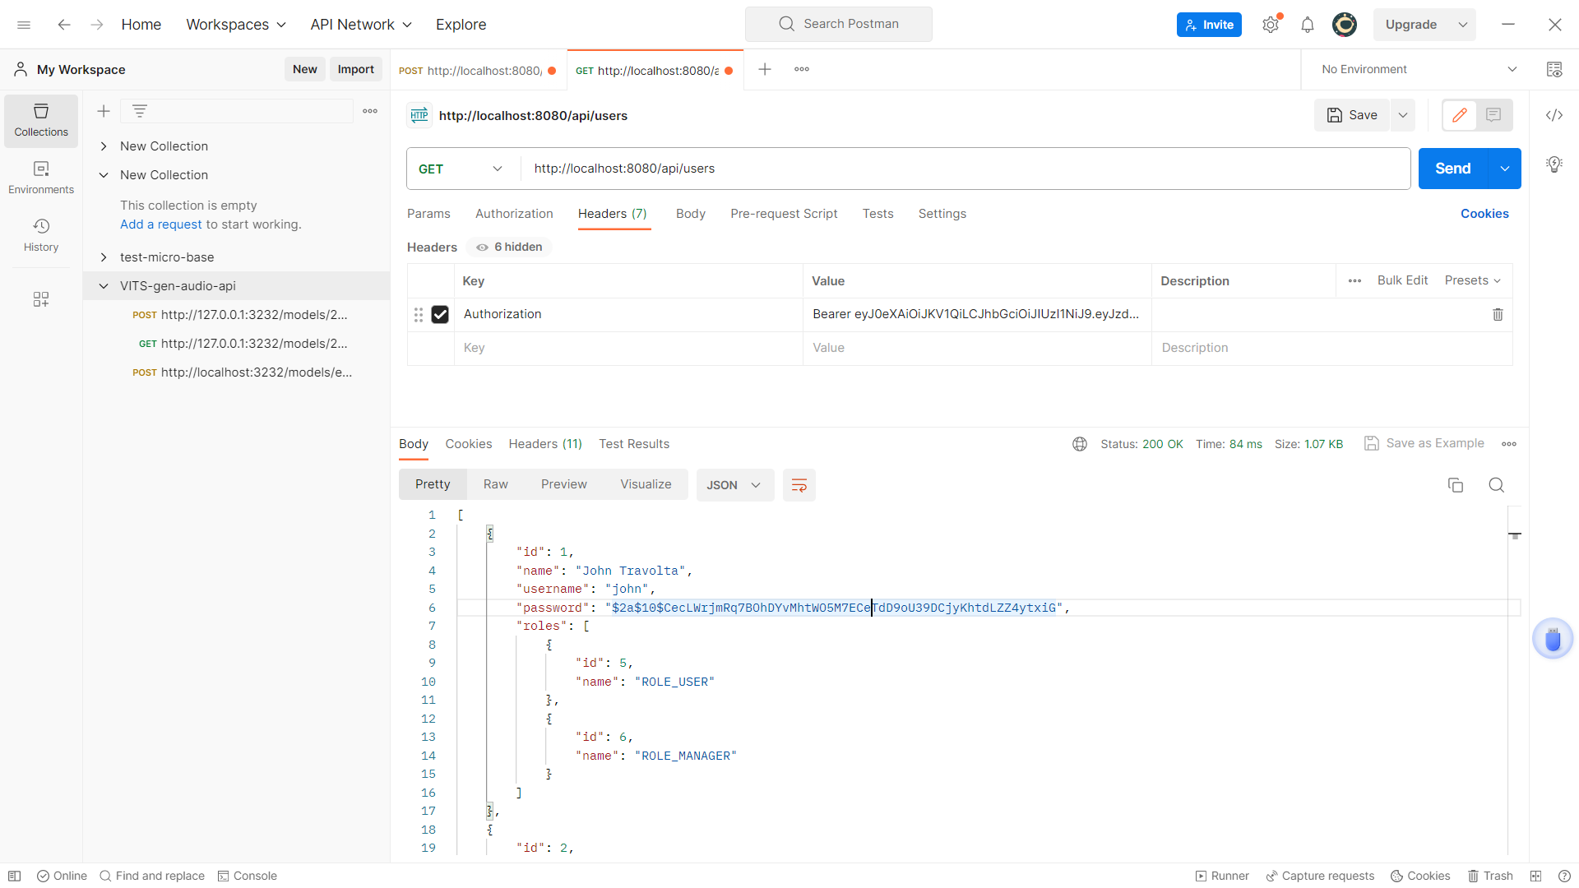
Task: Click the Send button
Action: click(1452, 169)
